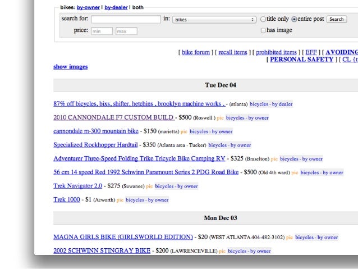Click the Search button
This screenshot has height=269, width=358.
[337, 19]
